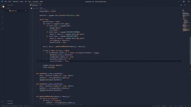Viewport: 191px width, 107px height.
Task: Click the 'def markO' function line
Action: [50, 84]
